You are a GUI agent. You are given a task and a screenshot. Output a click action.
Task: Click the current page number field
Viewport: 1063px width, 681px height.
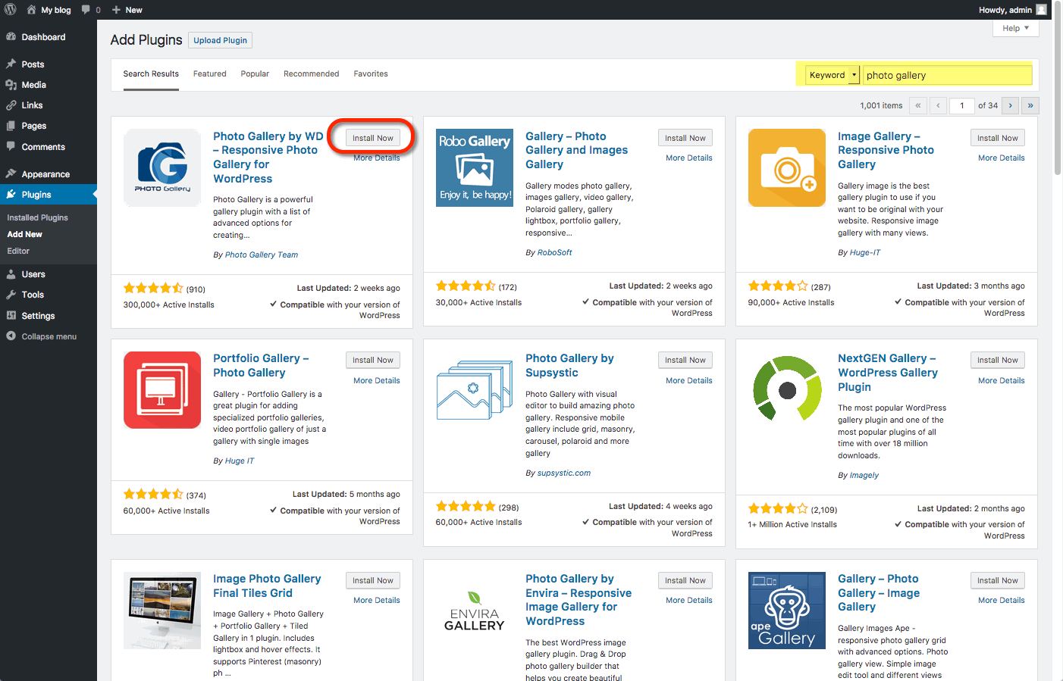pyautogui.click(x=961, y=105)
